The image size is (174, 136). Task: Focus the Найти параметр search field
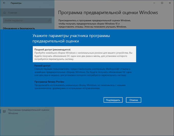pyautogui.click(x=27, y=20)
